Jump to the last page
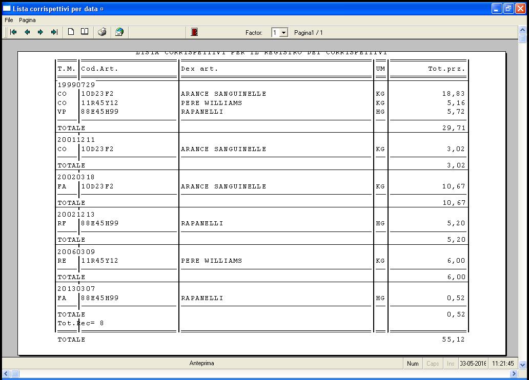Screen dimensions: 529x380 [54, 32]
